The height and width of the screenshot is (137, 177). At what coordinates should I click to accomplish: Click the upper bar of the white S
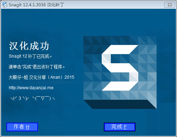click(120, 50)
